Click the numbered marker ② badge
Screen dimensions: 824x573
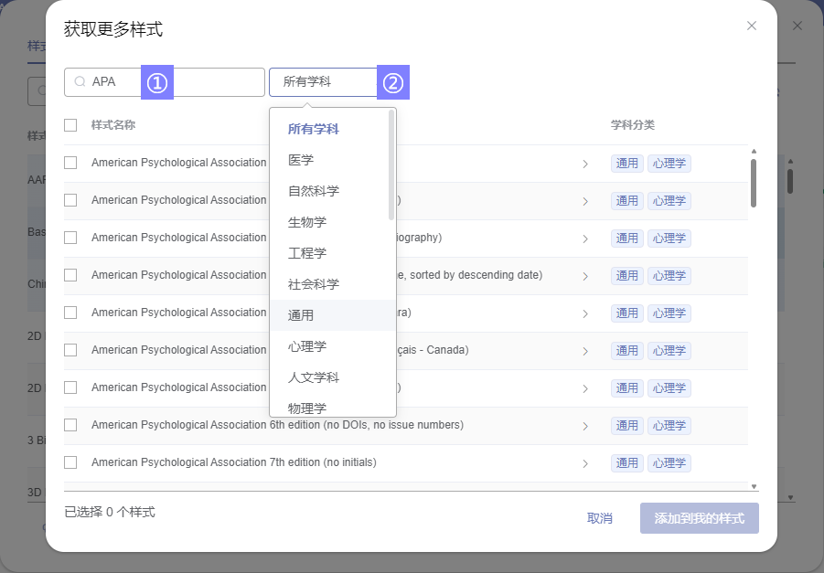coord(393,82)
